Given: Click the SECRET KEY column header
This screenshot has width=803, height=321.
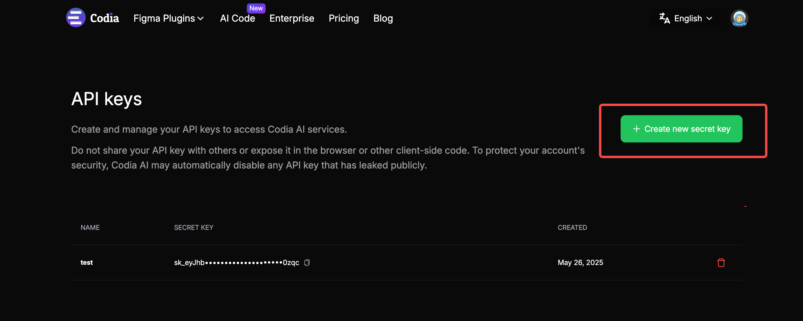Looking at the screenshot, I should (x=194, y=227).
